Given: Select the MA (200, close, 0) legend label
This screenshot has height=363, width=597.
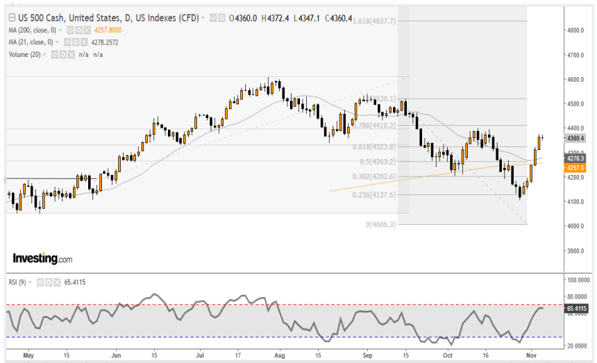Looking at the screenshot, I should click(x=33, y=30).
